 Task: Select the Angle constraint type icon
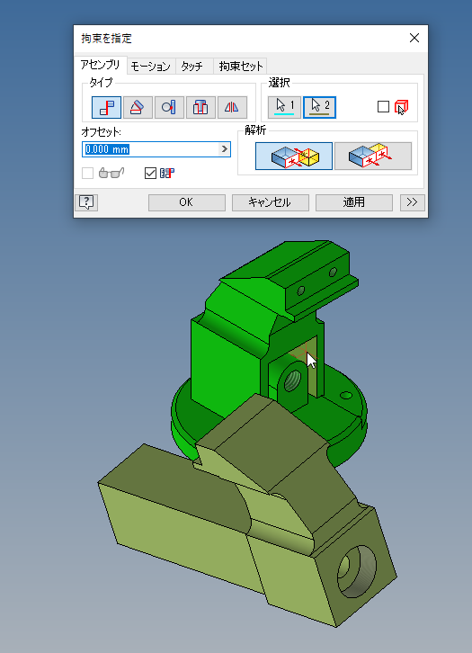[138, 107]
